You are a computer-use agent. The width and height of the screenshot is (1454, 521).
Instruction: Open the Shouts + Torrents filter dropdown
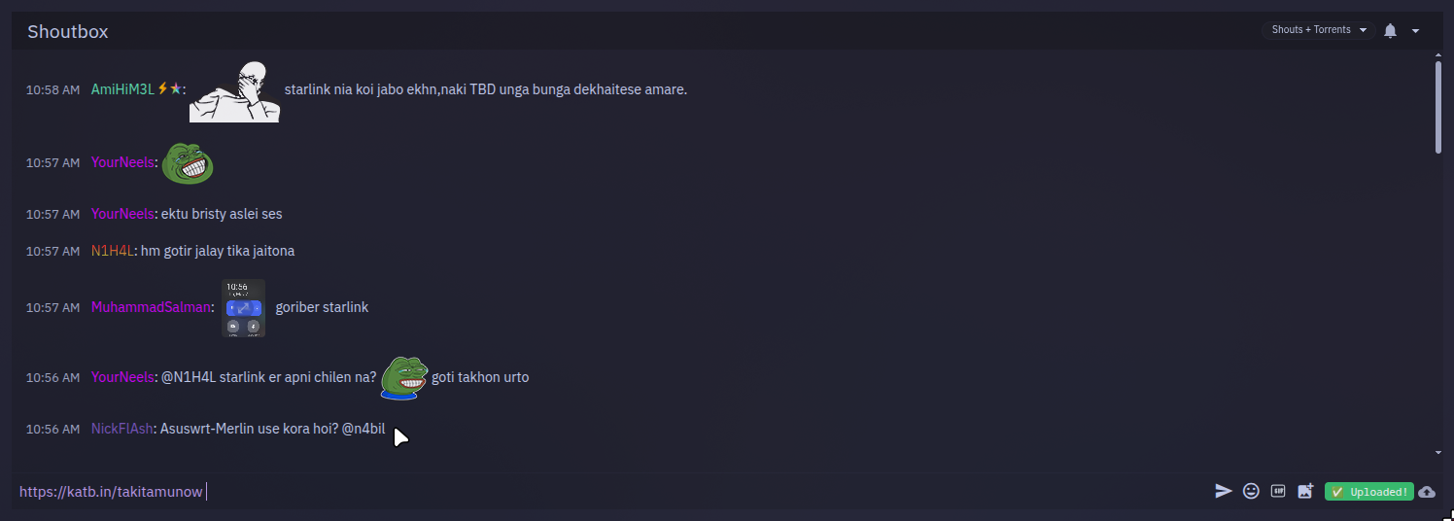tap(1318, 30)
